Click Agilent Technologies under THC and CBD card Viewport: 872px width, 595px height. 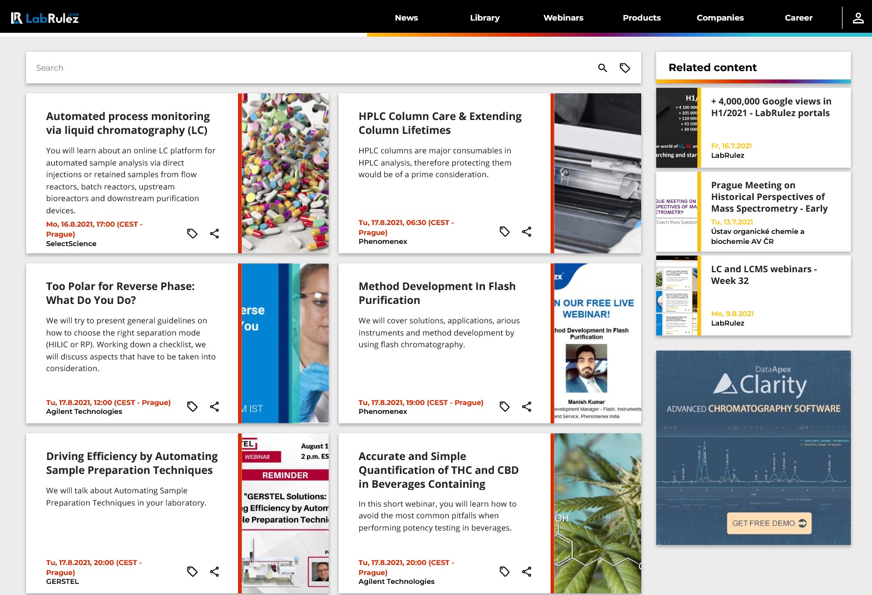point(397,582)
